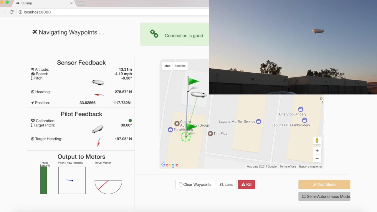Click the Pitch / Yaw Intensity box
Screen dimensions: 377x212
click(72, 180)
